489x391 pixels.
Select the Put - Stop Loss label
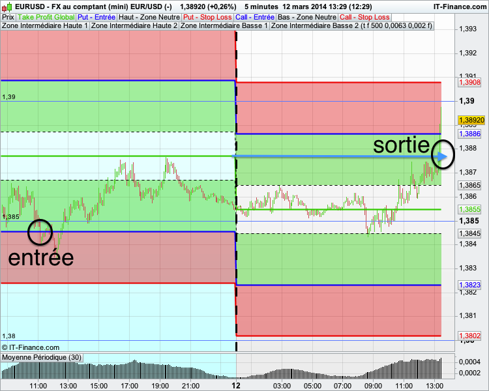click(x=207, y=17)
